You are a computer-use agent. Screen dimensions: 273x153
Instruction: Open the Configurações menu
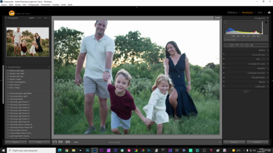tap(34, 5)
